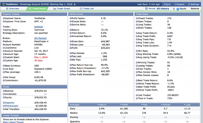Switch to the Overview tab

pos(13,9)
